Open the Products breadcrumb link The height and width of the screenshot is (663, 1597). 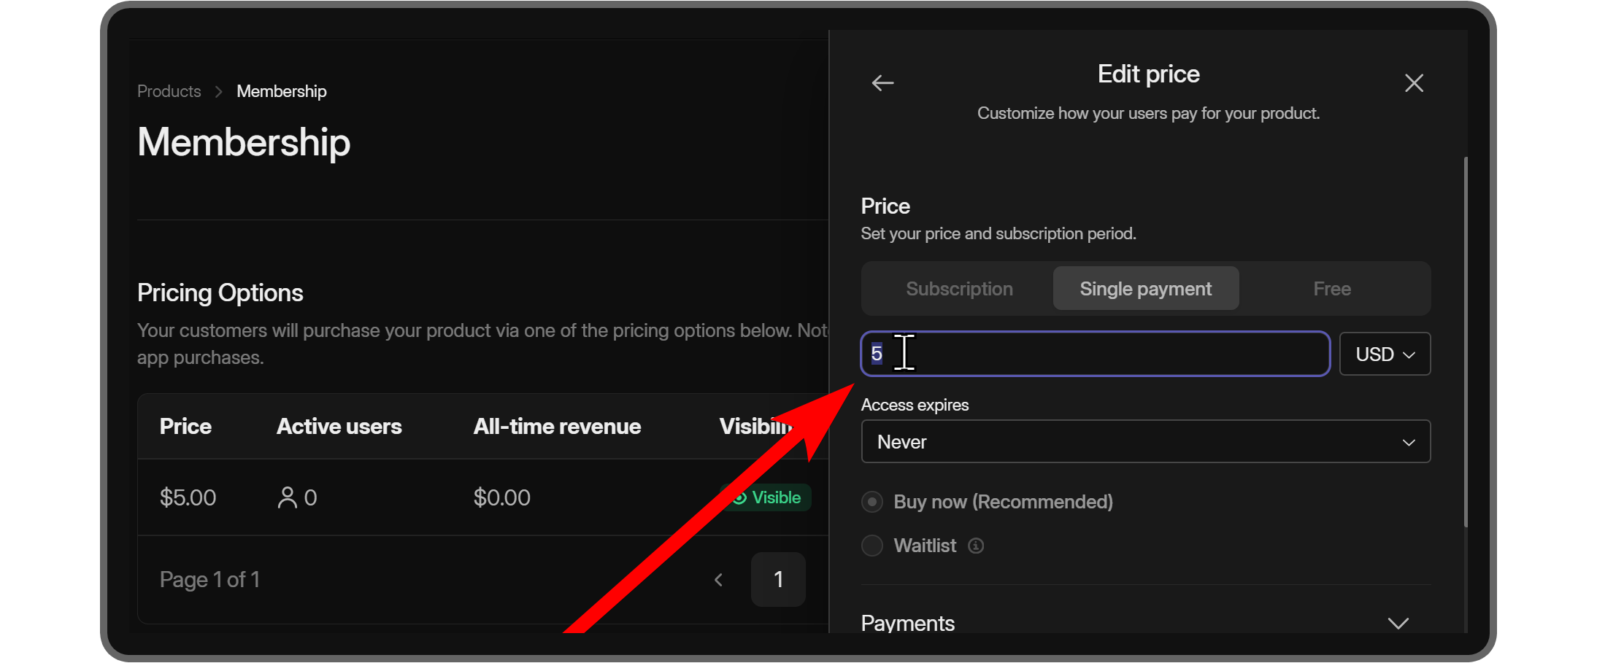[x=169, y=90]
